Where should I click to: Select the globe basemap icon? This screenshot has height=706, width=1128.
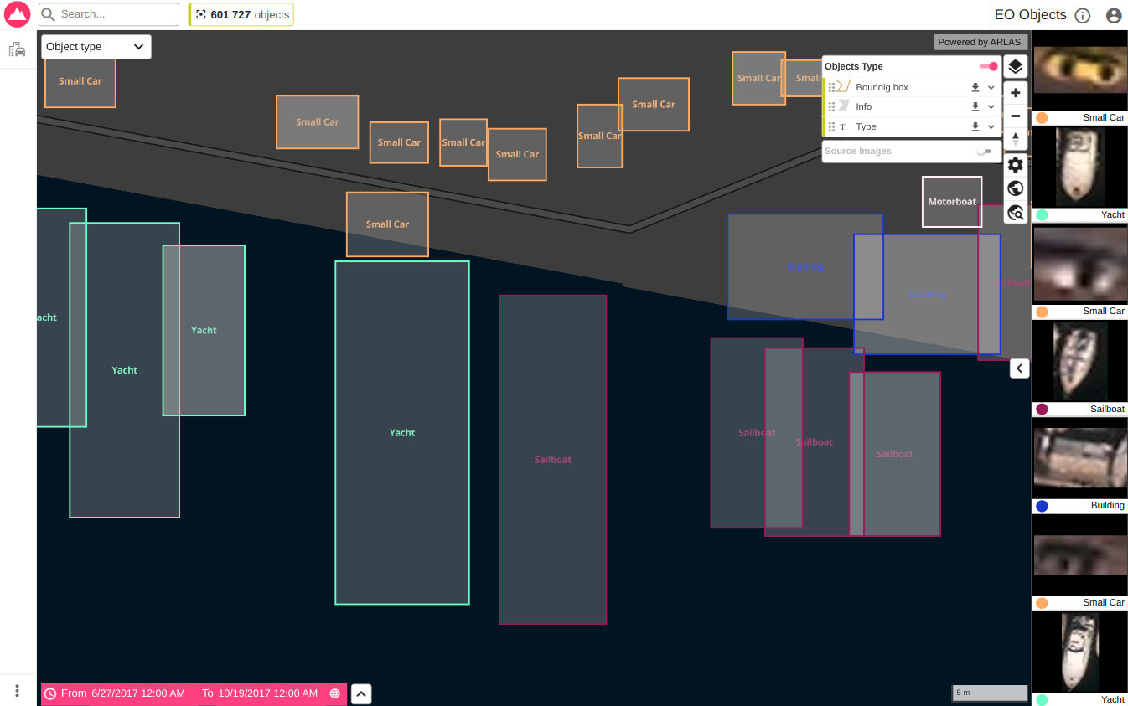1015,188
